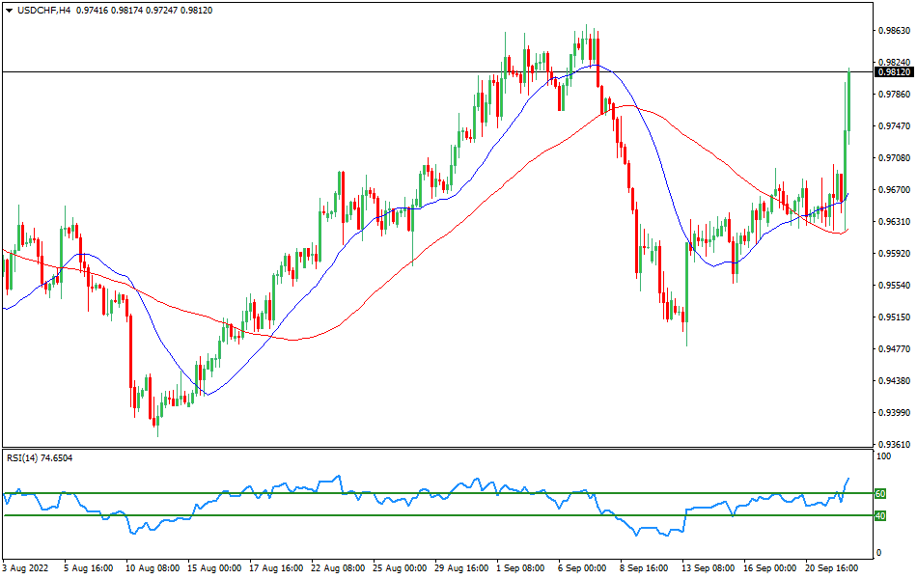Click the 0.93990 price axis label
The image size is (917, 579).
894,412
